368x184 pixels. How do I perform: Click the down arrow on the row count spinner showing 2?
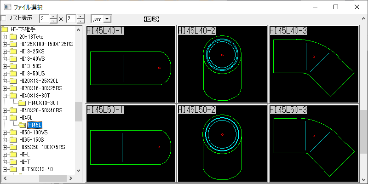(x=80, y=21)
